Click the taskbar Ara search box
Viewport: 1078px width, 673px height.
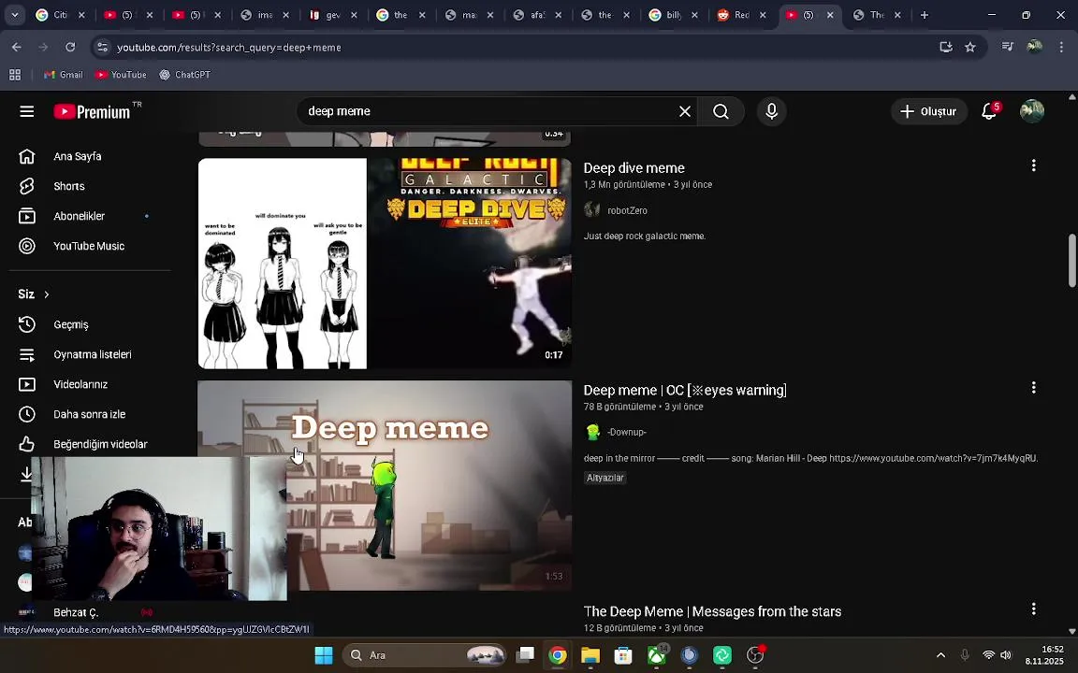[424, 655]
